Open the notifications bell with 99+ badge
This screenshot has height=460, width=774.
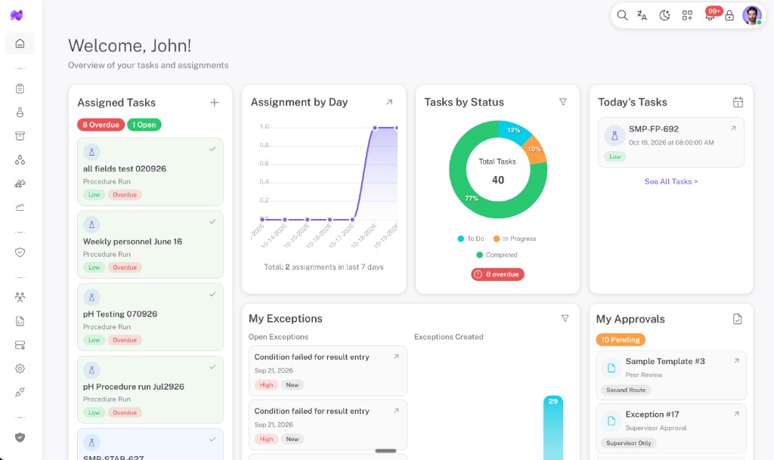click(711, 15)
